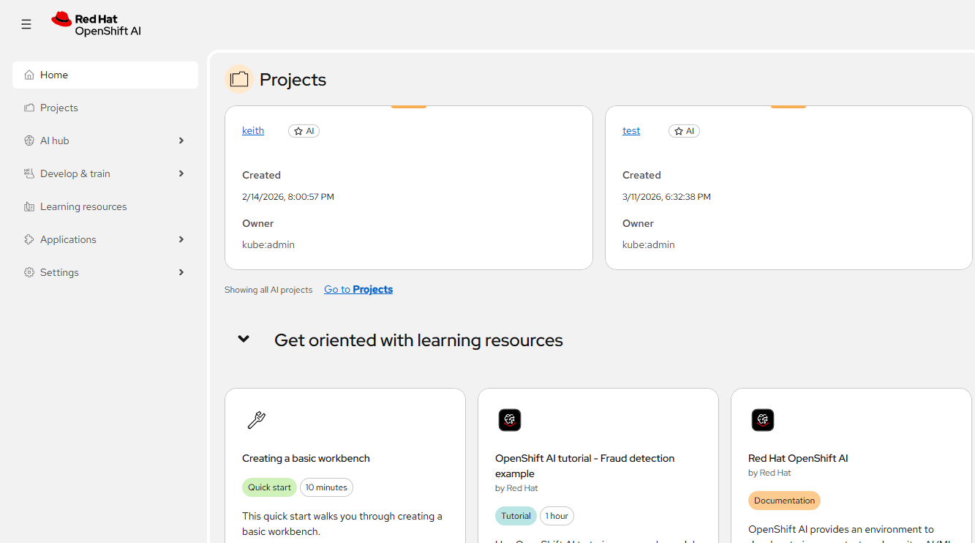Click the Projects heading folder icon
Image resolution: width=975 pixels, height=543 pixels.
point(239,79)
